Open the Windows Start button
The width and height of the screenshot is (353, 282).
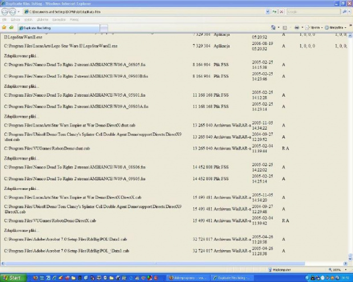13,278
